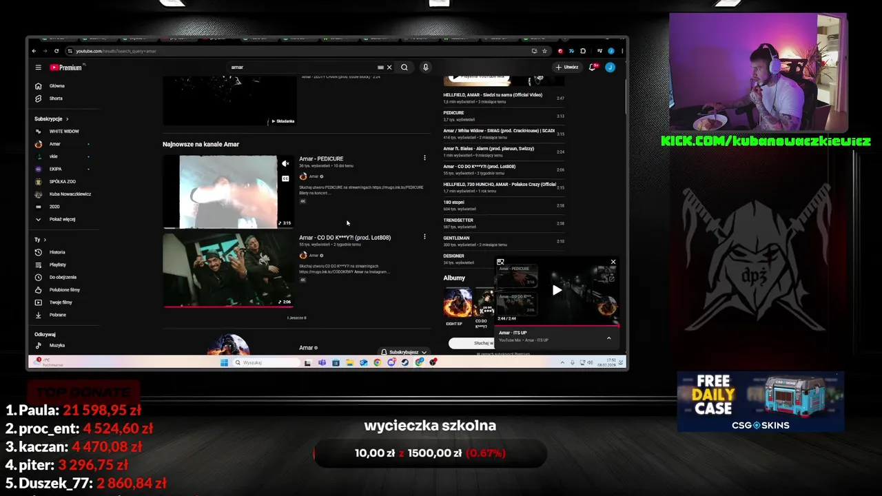Play PEDICURE track in right panel
This screenshot has height=496, width=882.
(504, 116)
